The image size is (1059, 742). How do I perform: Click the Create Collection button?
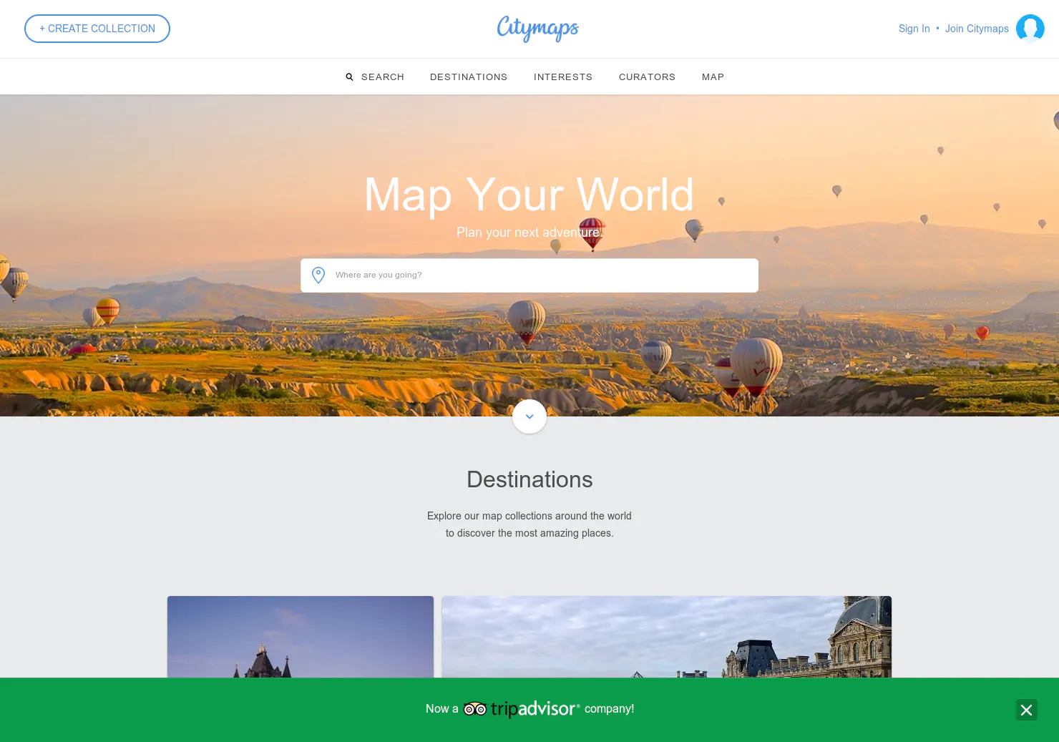[97, 29]
